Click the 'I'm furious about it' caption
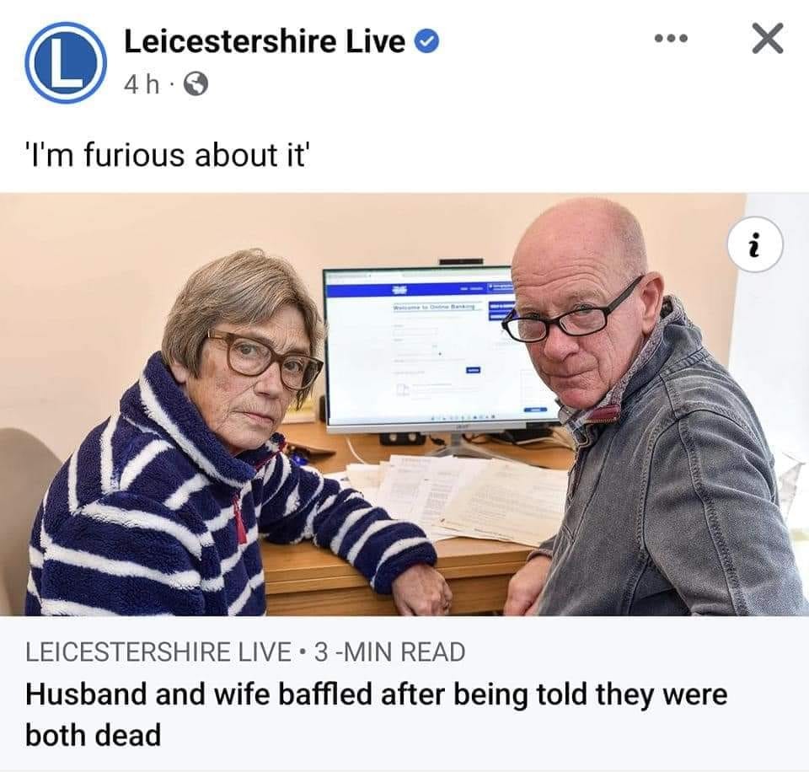 pos(168,154)
